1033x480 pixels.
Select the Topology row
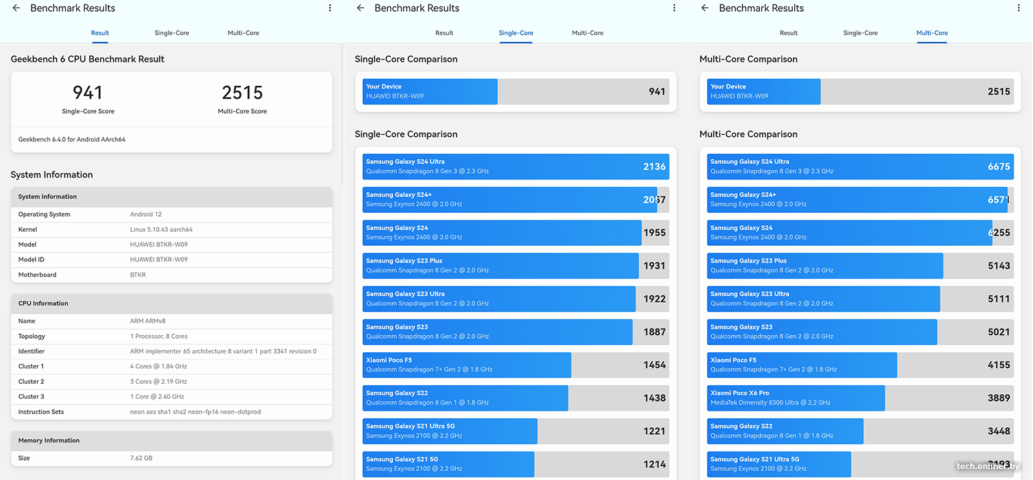pyautogui.click(x=172, y=336)
